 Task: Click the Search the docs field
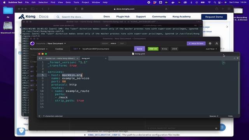(74, 17)
